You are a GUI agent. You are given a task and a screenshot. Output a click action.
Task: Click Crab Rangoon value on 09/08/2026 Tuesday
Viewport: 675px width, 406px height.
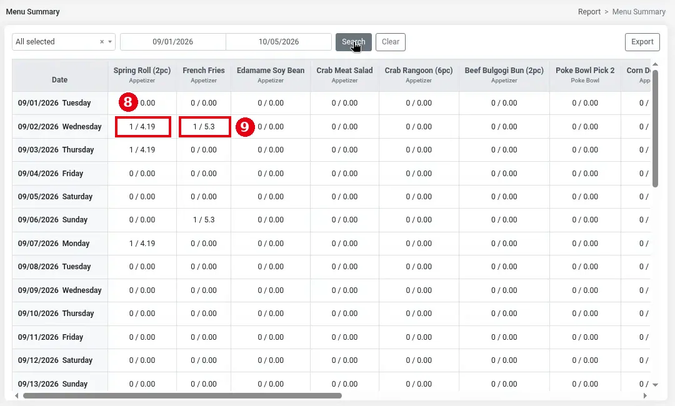pos(418,267)
